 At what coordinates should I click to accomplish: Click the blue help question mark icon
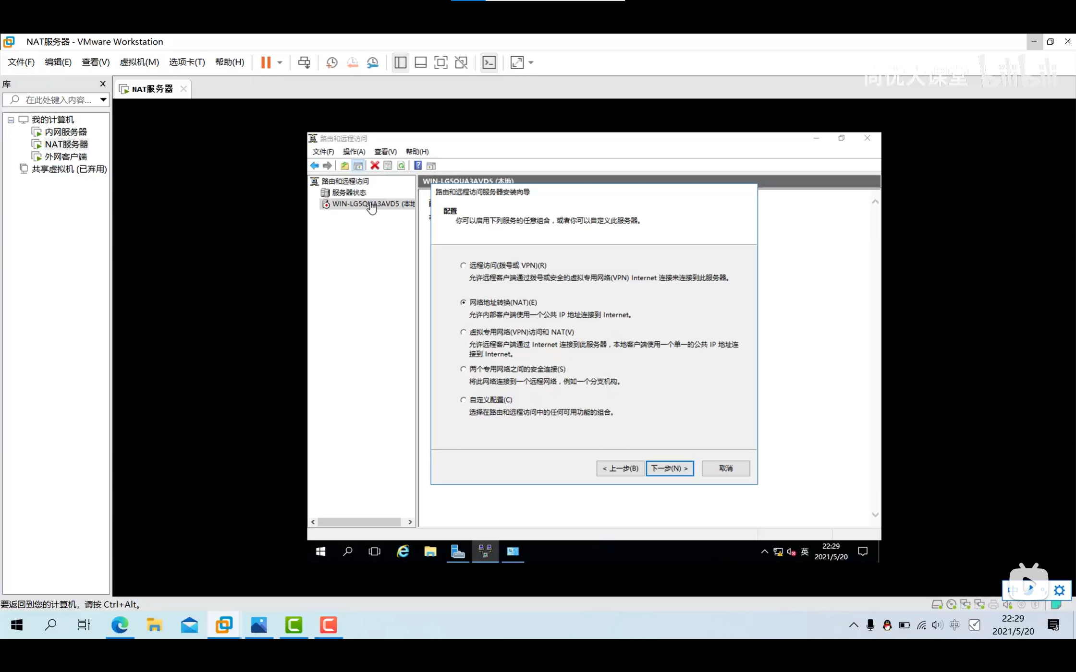point(418,166)
